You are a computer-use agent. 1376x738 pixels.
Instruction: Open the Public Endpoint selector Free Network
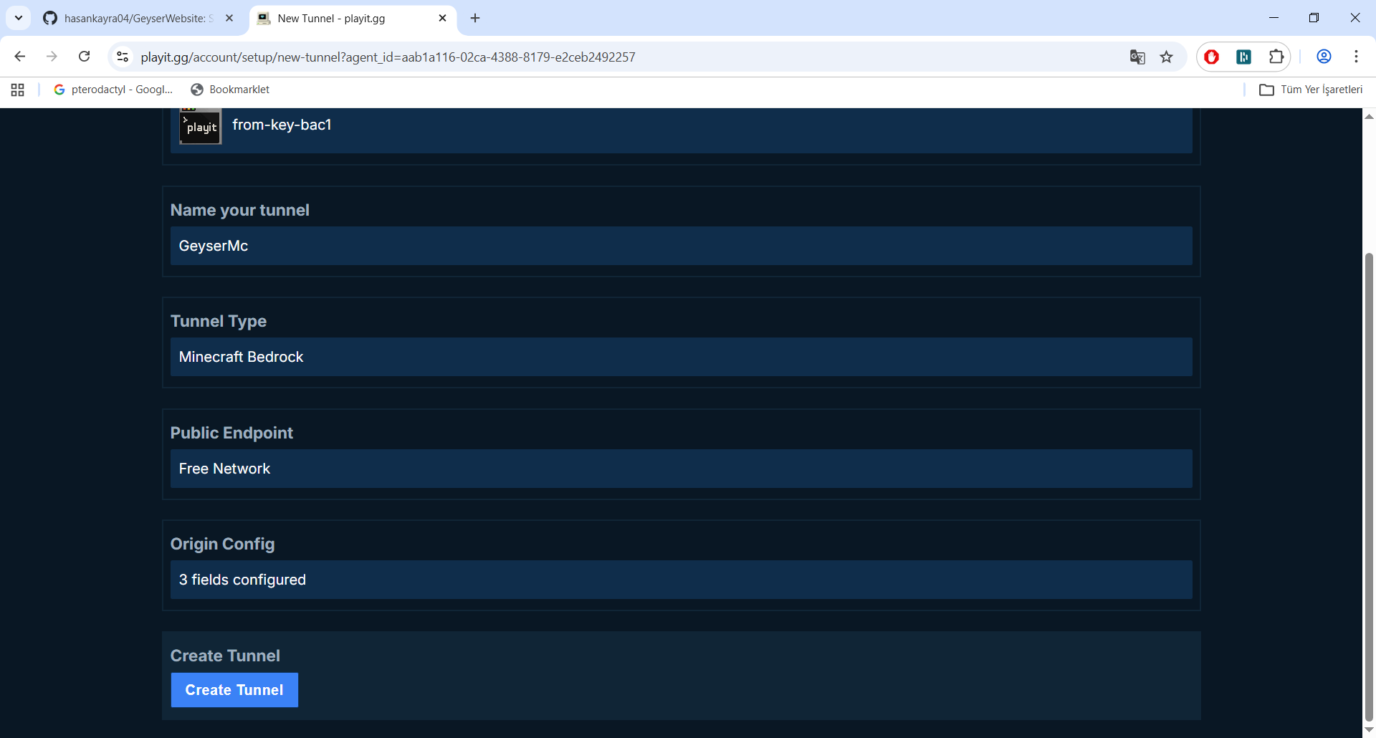click(x=682, y=469)
